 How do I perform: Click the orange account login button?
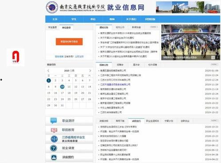tap(69, 42)
